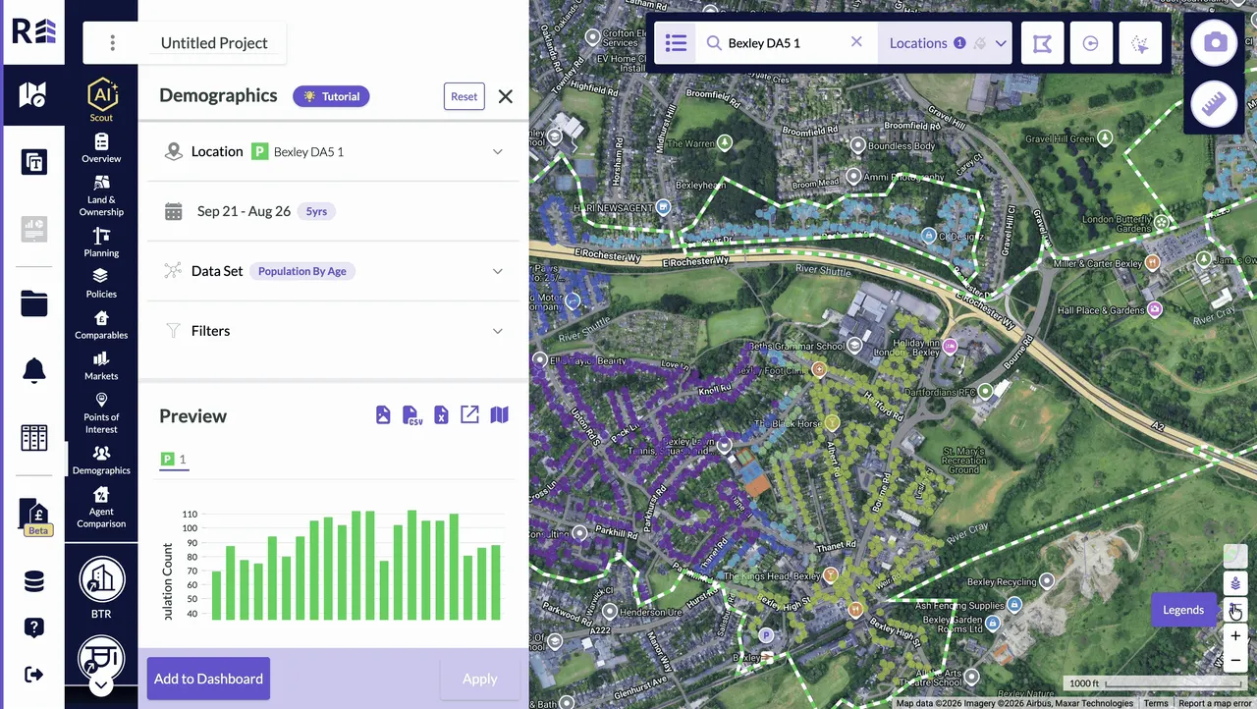The width and height of the screenshot is (1257, 709).
Task: Open the folder icon in left rail
Action: click(x=33, y=303)
